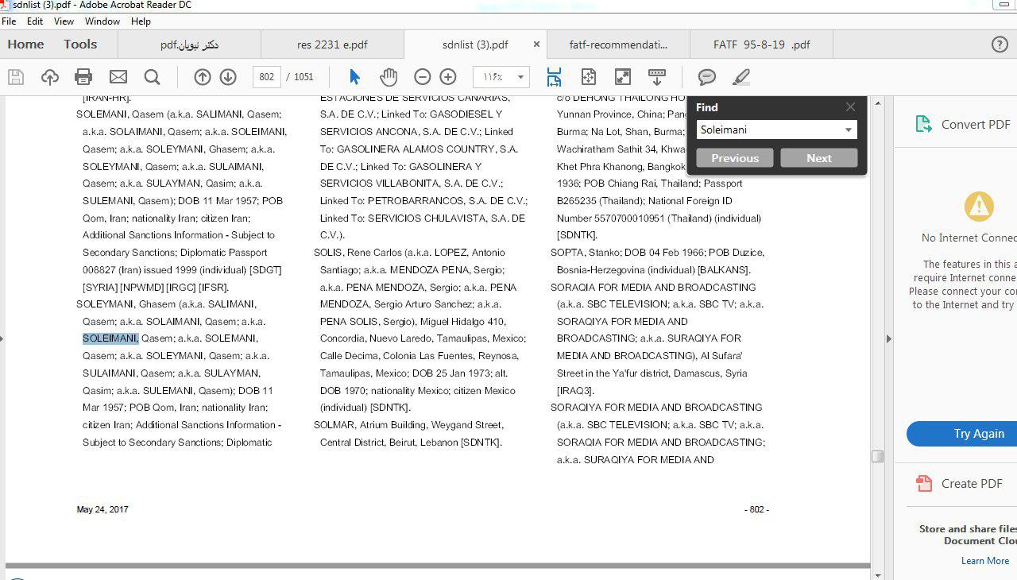Open the View menu
This screenshot has width=1017, height=580.
[64, 21]
